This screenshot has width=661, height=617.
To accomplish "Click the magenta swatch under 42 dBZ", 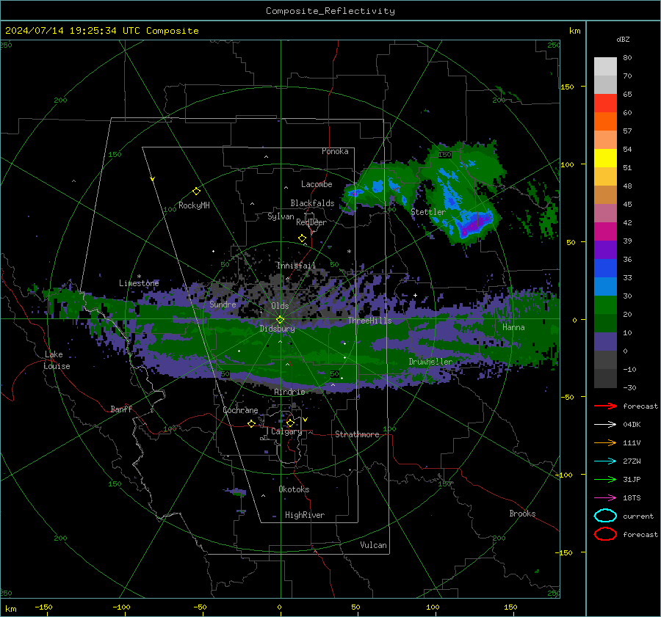I will (x=605, y=232).
